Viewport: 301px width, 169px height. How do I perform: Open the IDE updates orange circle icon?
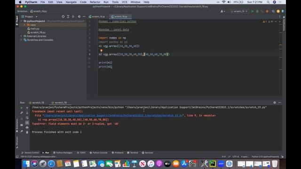(278, 11)
